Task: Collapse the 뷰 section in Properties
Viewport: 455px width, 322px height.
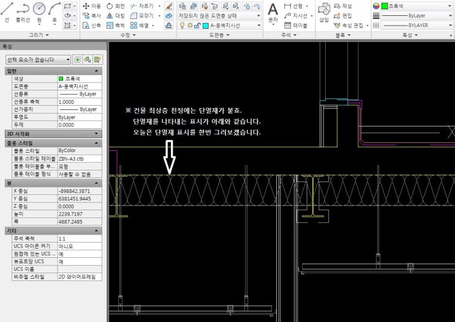Action: click(x=96, y=183)
